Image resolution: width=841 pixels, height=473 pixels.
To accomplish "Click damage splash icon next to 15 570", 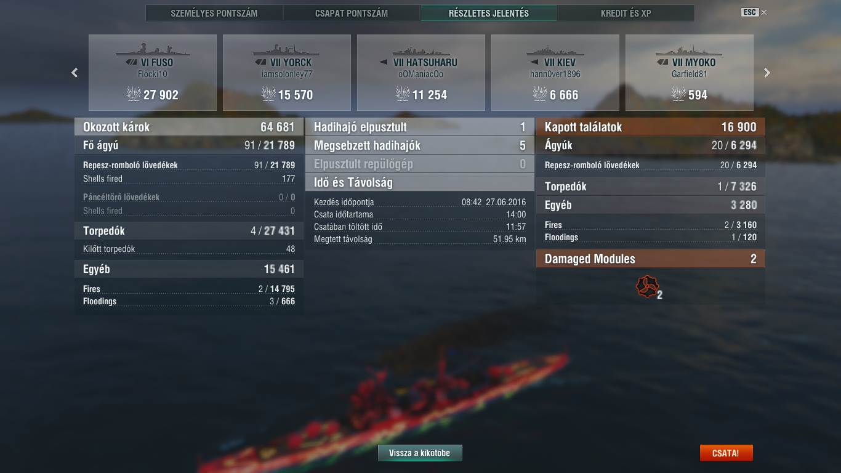I will (x=268, y=94).
